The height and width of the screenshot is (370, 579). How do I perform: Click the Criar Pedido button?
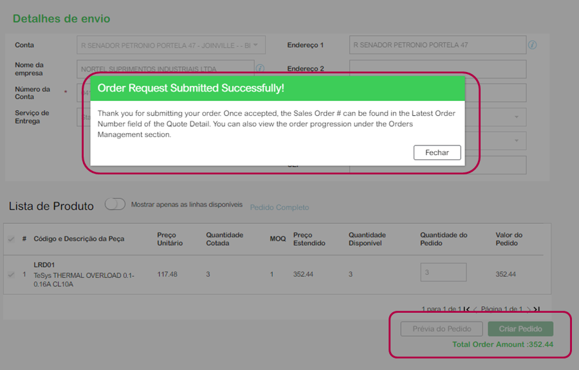(520, 329)
